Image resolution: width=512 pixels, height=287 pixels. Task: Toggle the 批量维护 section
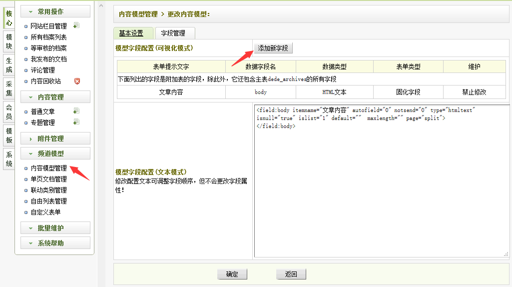tap(55, 228)
